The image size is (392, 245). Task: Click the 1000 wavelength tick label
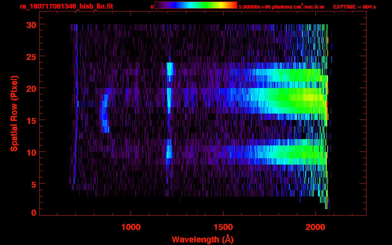click(131, 227)
